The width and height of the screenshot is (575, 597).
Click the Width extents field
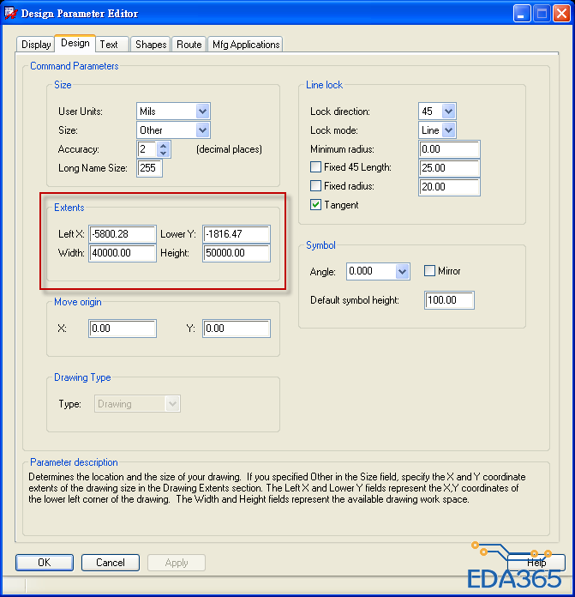[123, 253]
